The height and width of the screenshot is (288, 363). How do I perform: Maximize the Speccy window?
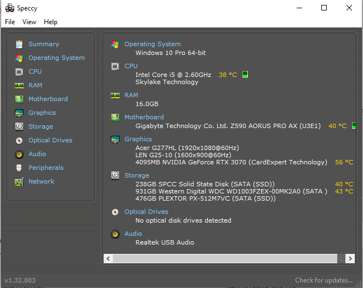point(324,8)
